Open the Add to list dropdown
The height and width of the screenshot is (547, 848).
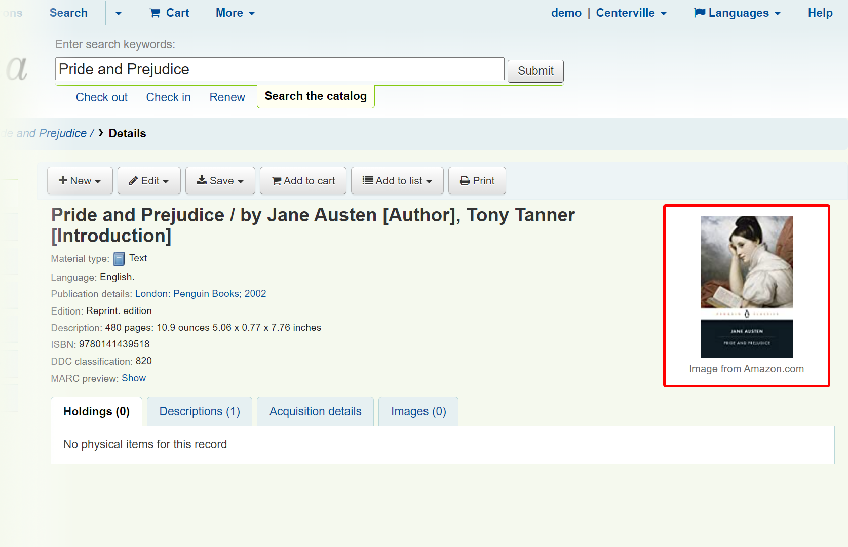[x=397, y=181]
